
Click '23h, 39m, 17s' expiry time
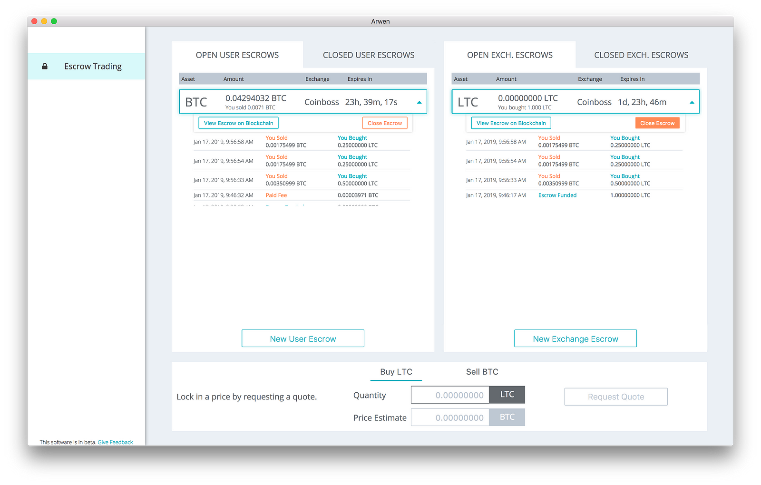pyautogui.click(x=371, y=102)
